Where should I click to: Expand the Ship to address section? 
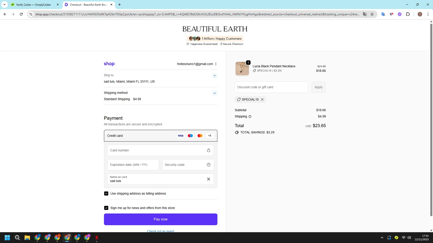214,76
